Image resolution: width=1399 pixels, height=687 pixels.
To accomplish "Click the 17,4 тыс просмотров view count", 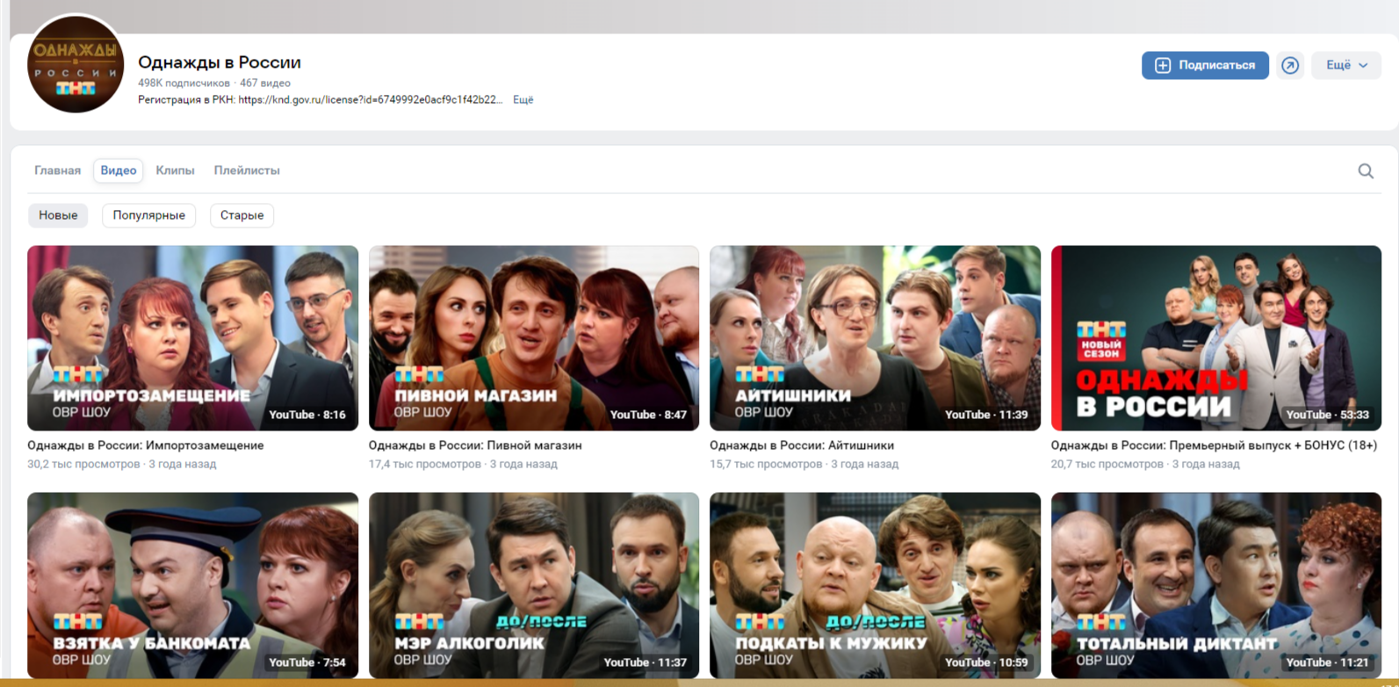I will [425, 464].
